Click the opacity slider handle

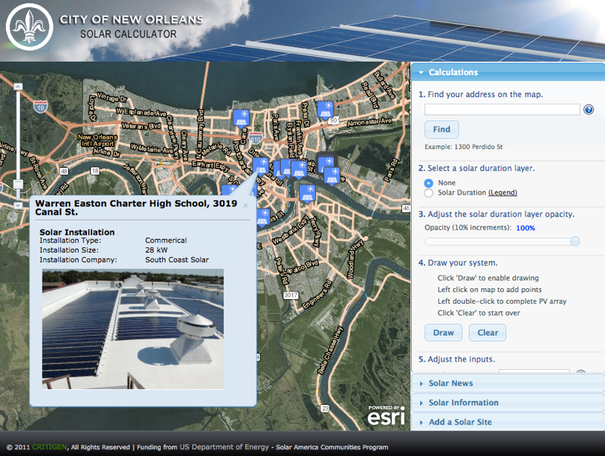(x=575, y=241)
